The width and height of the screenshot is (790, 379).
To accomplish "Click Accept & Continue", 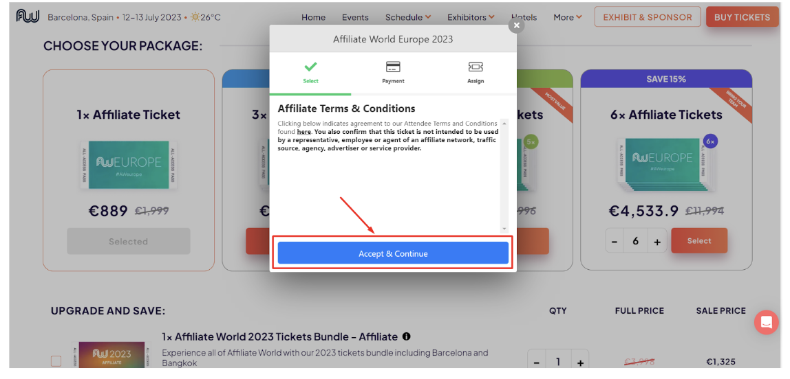I will coord(393,253).
